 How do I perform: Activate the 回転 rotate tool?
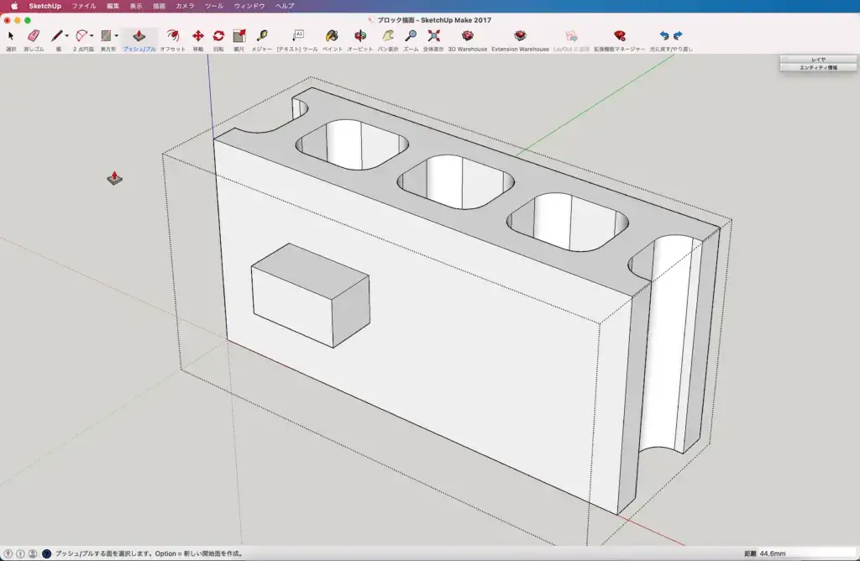pos(218,36)
